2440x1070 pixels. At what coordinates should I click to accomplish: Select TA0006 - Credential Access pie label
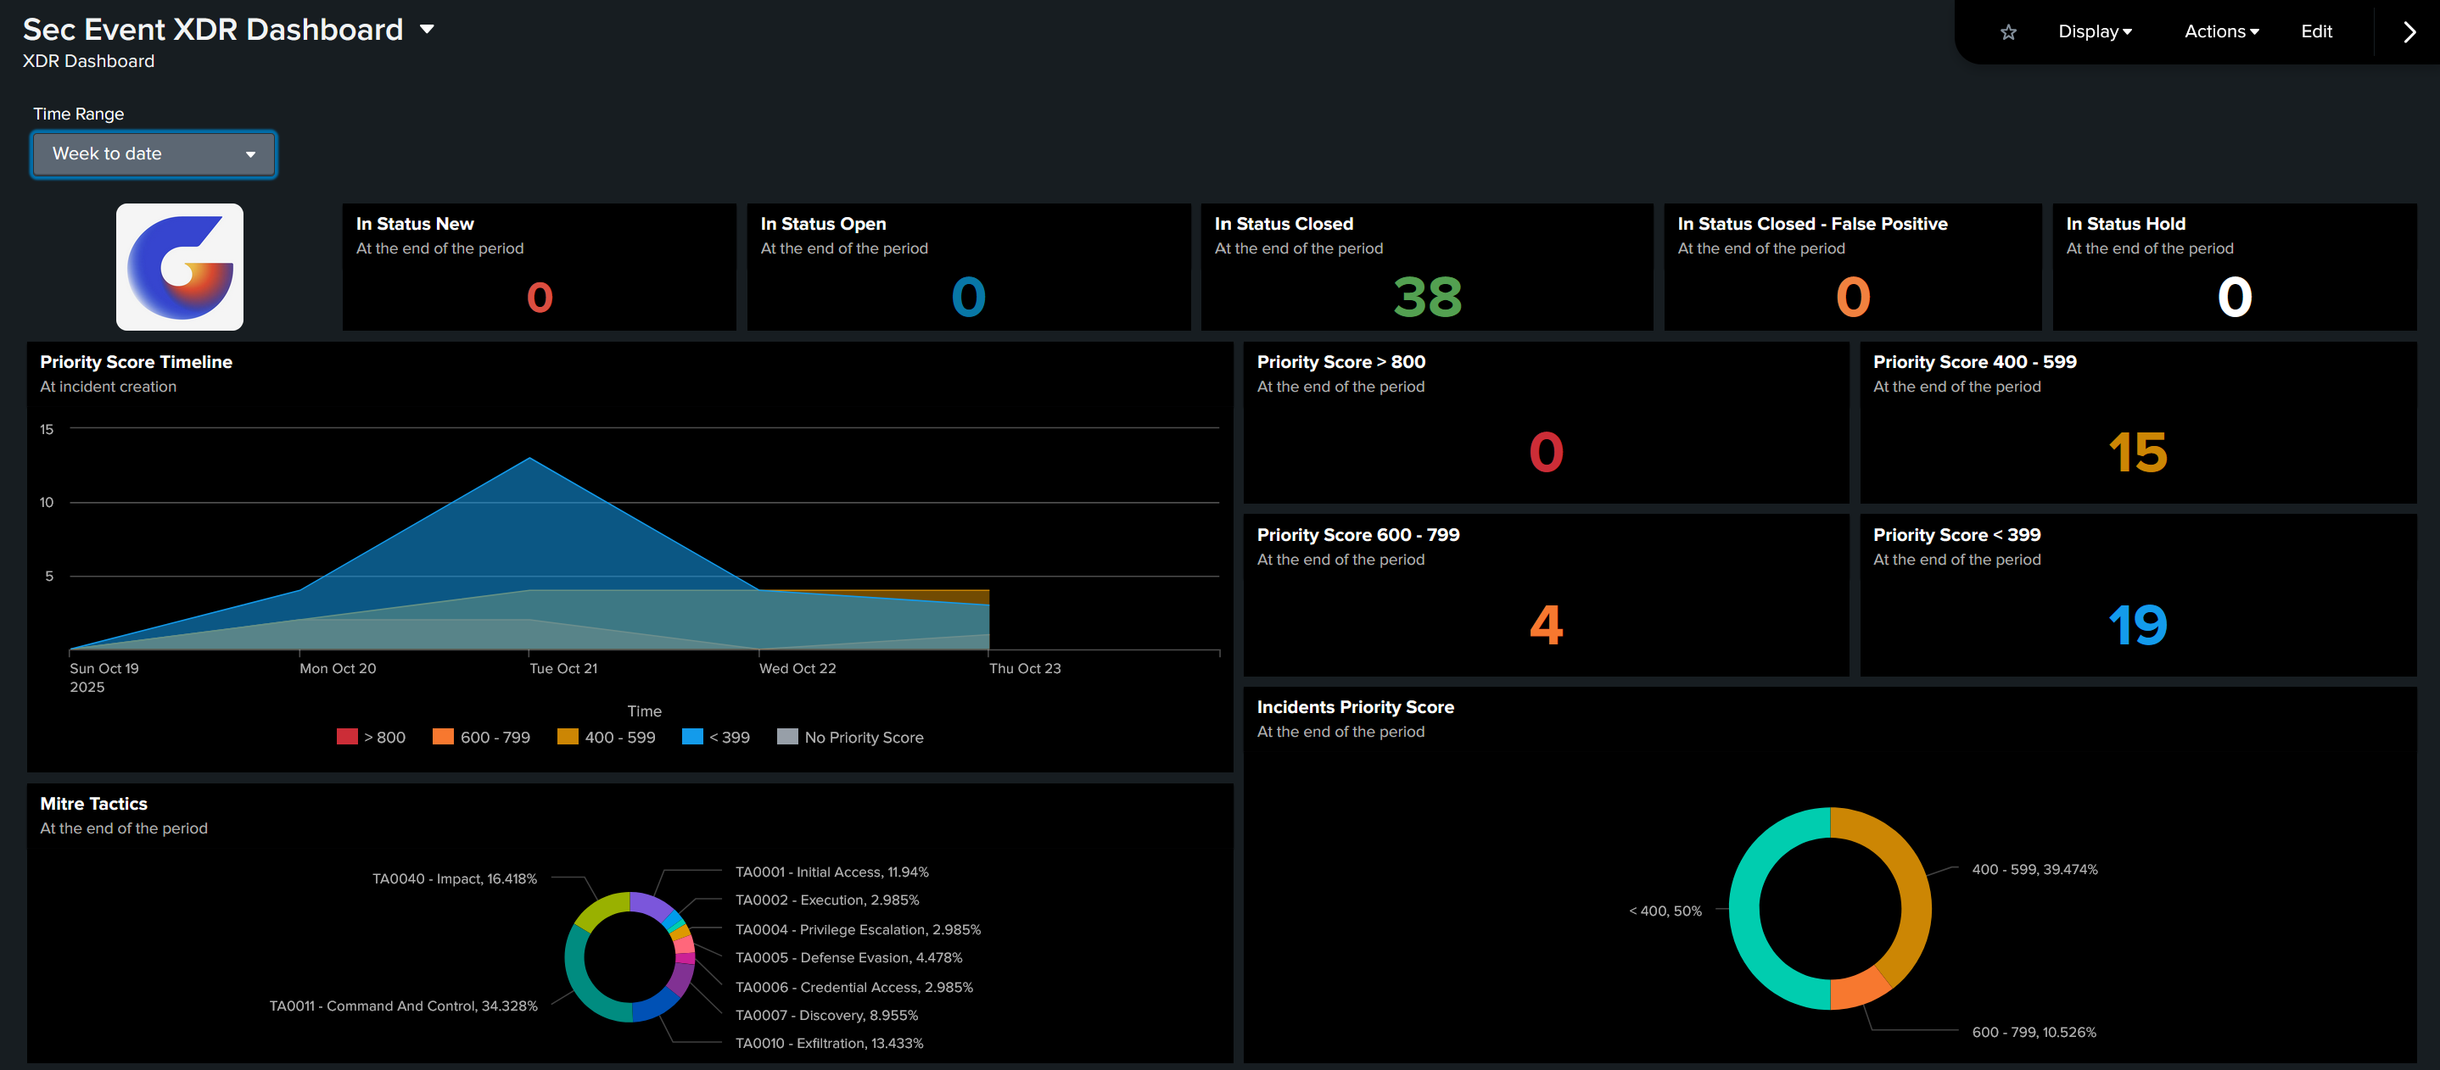tap(853, 988)
